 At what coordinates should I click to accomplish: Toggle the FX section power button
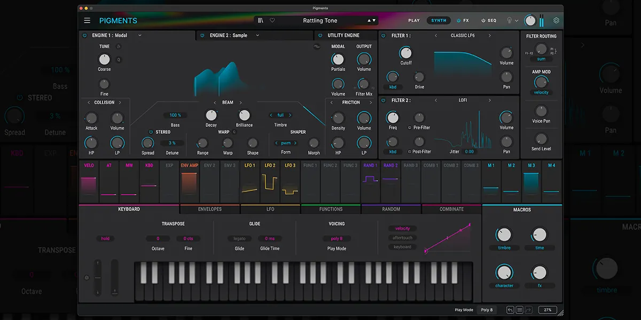pyautogui.click(x=458, y=20)
